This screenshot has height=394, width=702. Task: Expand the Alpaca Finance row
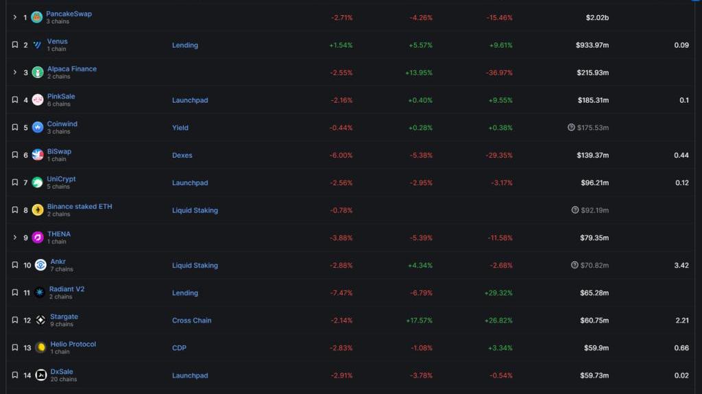pyautogui.click(x=14, y=73)
